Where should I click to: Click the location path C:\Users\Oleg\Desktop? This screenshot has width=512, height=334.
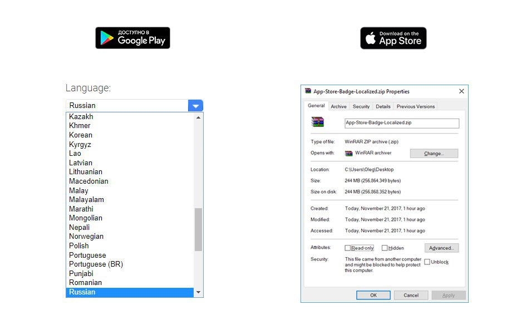tap(369, 169)
